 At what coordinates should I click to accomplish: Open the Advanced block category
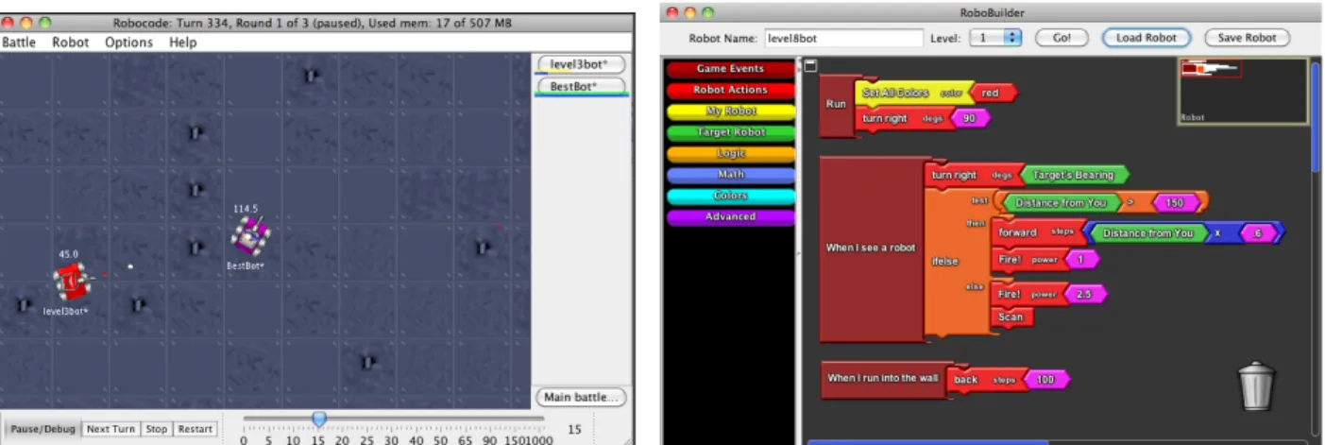click(730, 216)
